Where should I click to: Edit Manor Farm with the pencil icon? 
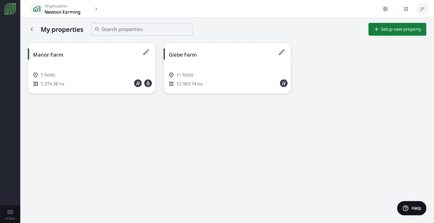pyautogui.click(x=146, y=52)
